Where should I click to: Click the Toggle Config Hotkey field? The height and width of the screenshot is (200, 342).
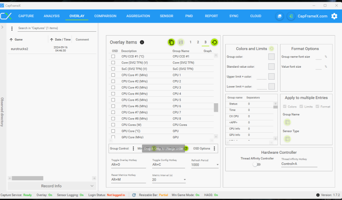tap(168, 164)
